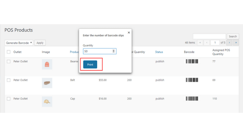The width and height of the screenshot is (243, 137).
Task: Click the Belt barcode icon
Action: tap(192, 80)
